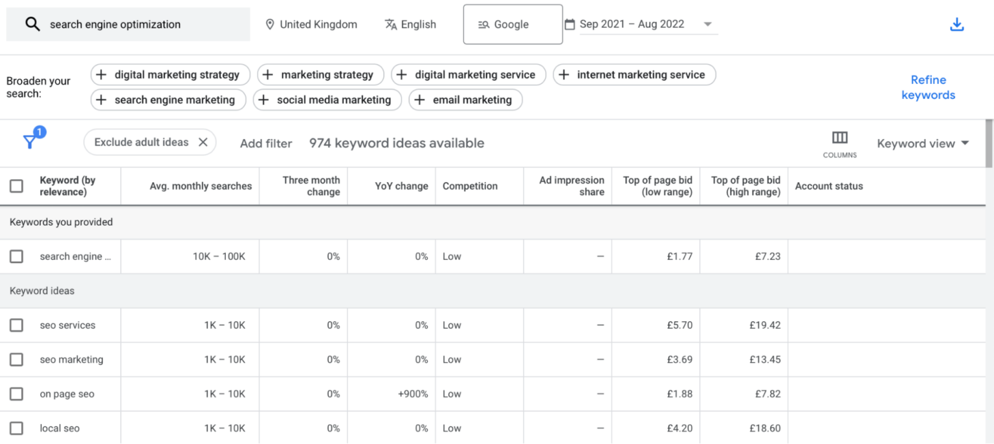994x444 pixels.
Task: Check the seo services keyword checkbox
Action: (x=16, y=325)
